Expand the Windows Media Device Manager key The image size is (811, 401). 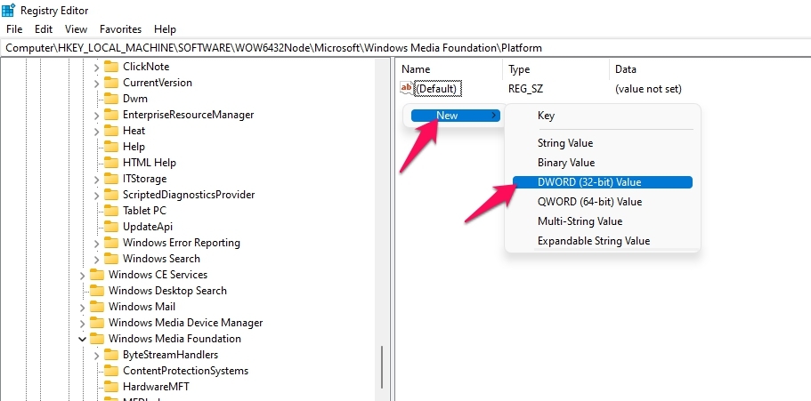click(x=82, y=324)
